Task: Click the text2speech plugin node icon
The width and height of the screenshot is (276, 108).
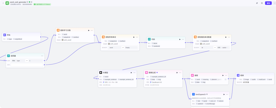Action: pos(193,94)
